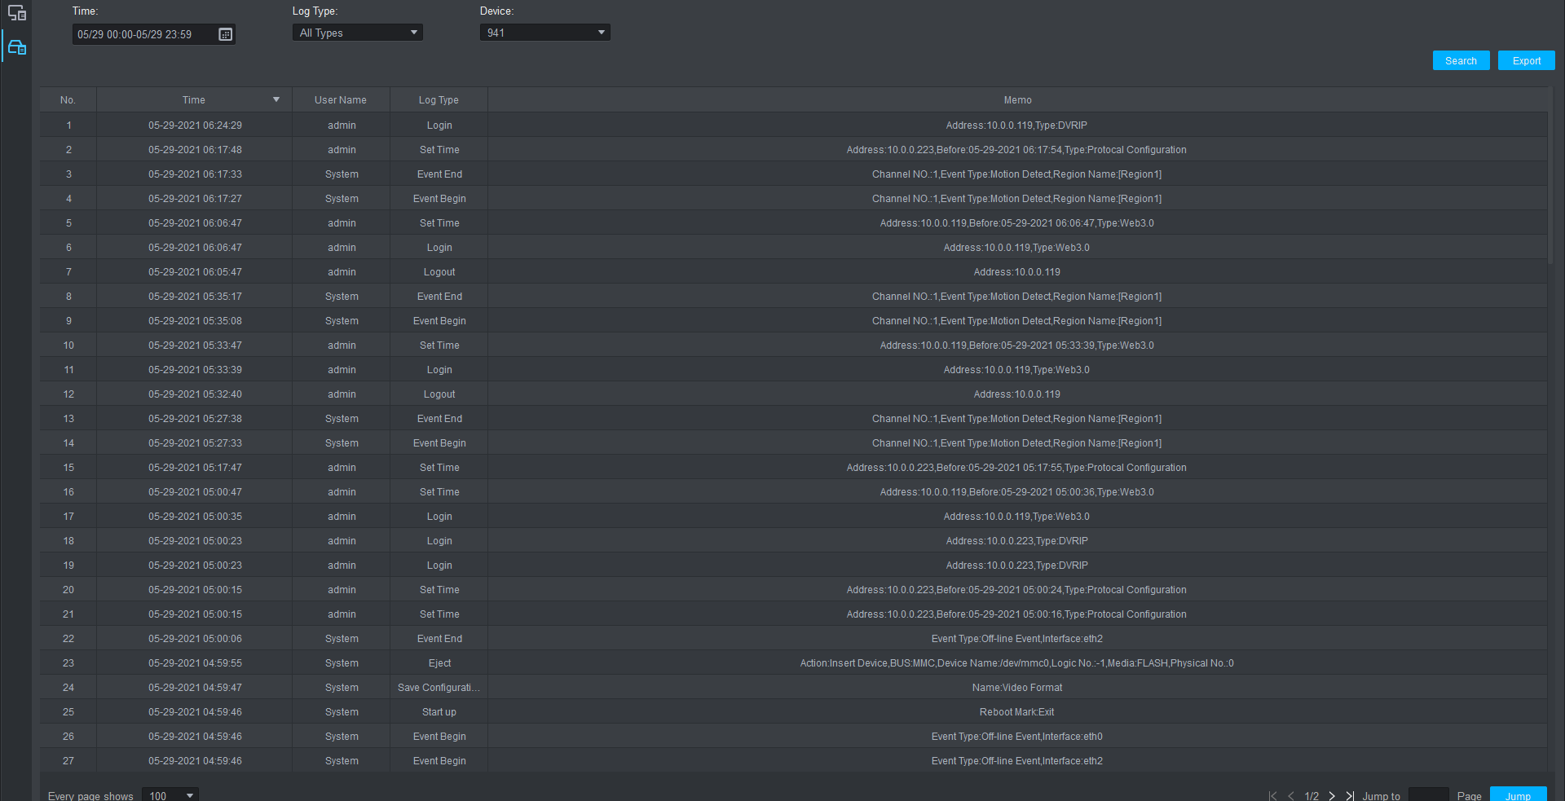Click the 1/2 page indicator
The image size is (1565, 801).
coord(1312,796)
